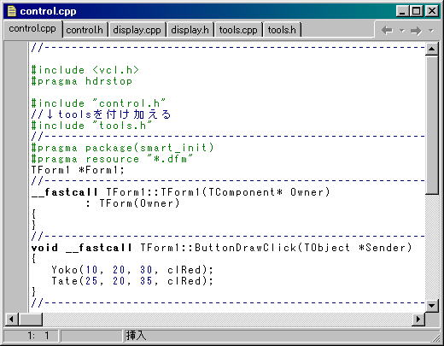444x346 pixels.
Task: Click the cursor position '1: 1' in status bar
Action: (32, 336)
